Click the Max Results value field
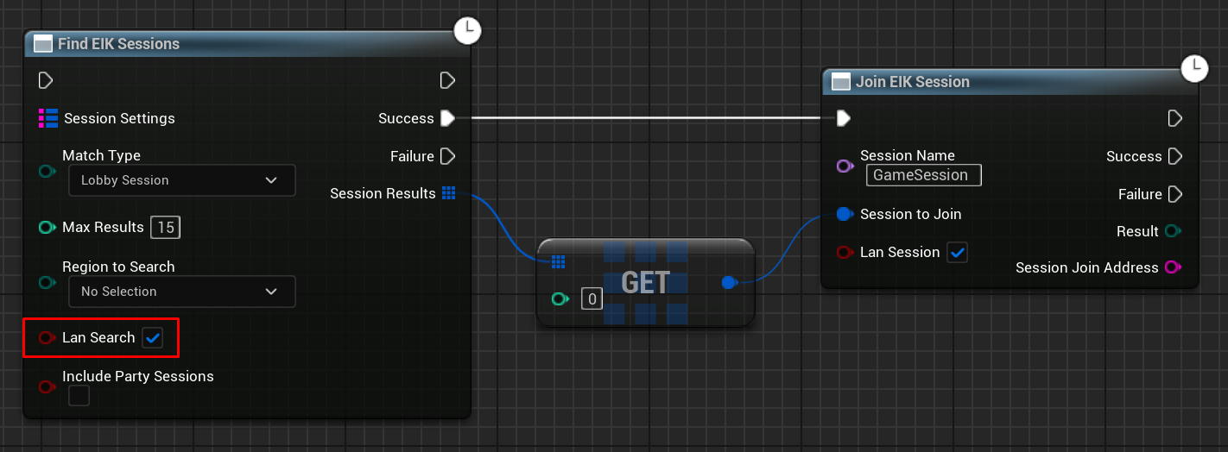The width and height of the screenshot is (1228, 452). click(x=165, y=228)
